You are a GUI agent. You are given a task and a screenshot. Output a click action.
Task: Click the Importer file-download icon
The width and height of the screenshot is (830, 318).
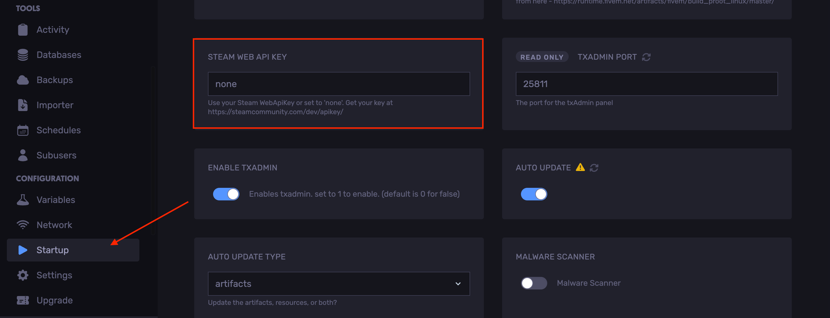[23, 105]
